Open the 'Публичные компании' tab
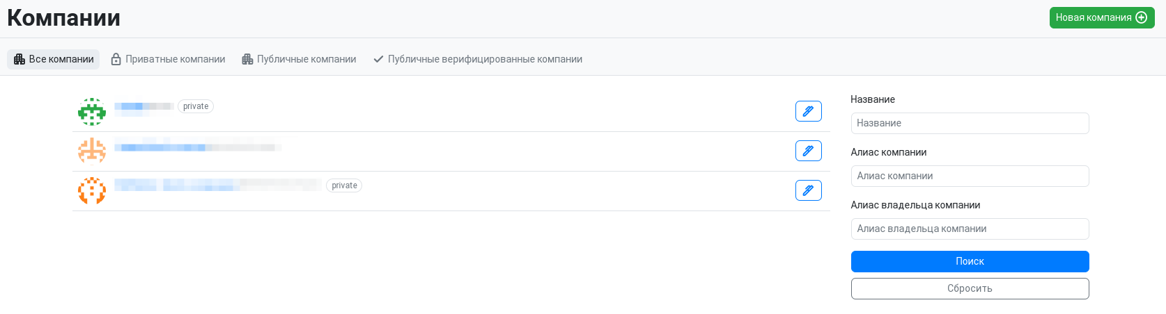1166x314 pixels. (299, 59)
